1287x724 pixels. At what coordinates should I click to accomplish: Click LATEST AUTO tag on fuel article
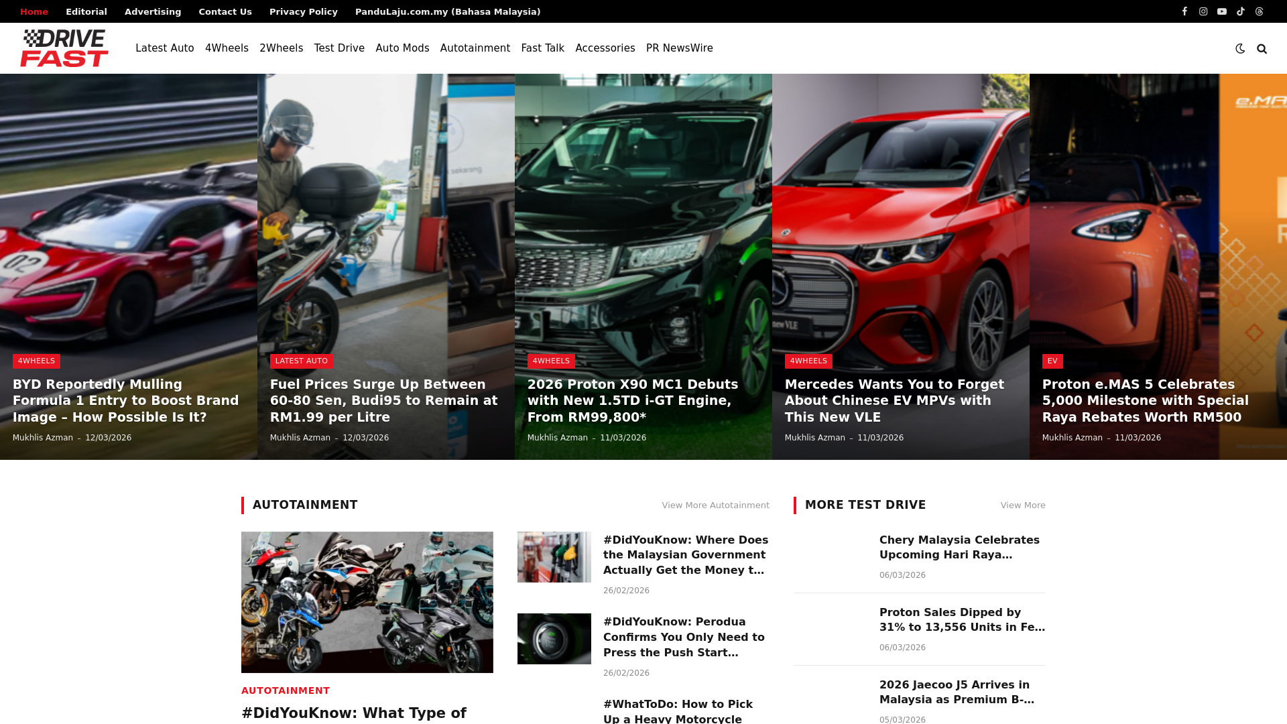coord(302,361)
